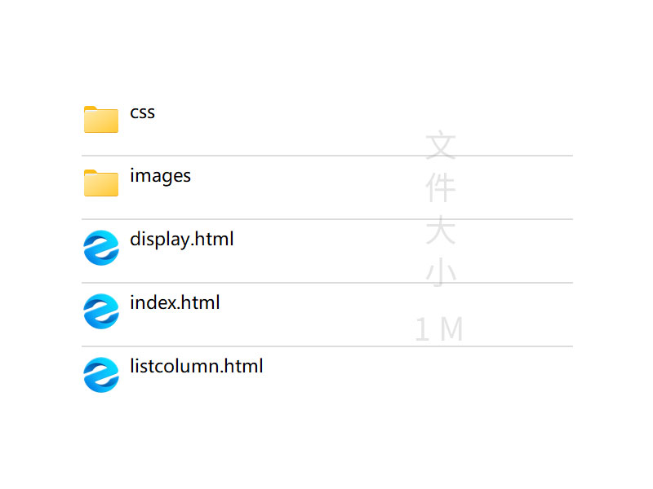Click the divider line below the display.html row
This screenshot has width=653, height=489.
click(x=326, y=283)
